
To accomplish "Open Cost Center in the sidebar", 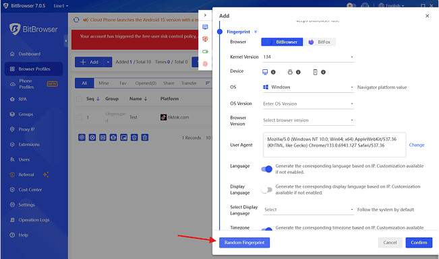I will click(x=30, y=190).
